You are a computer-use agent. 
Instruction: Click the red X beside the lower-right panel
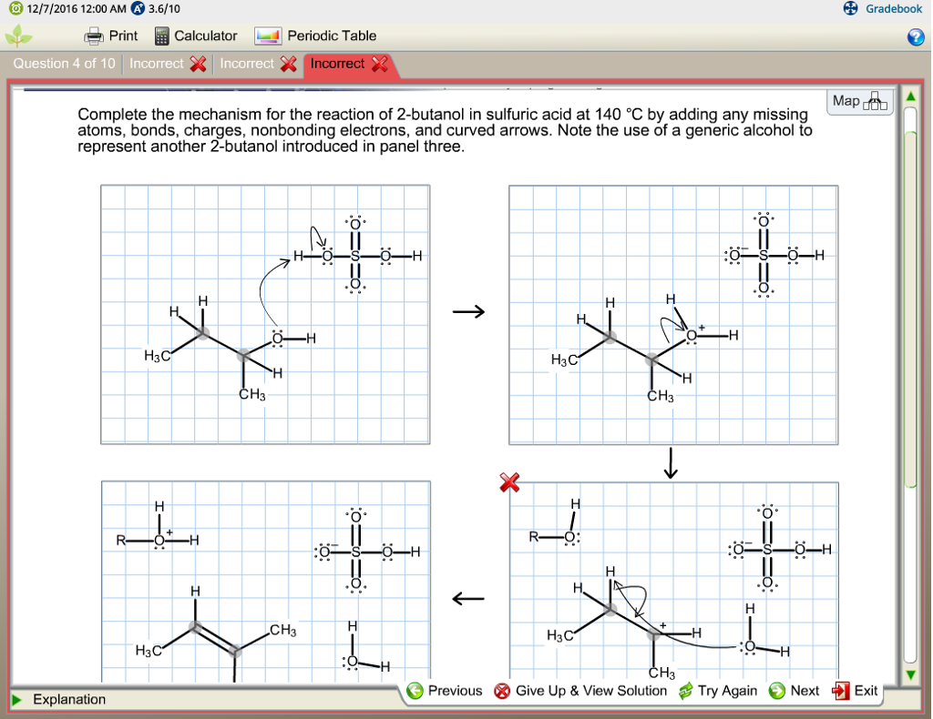508,483
